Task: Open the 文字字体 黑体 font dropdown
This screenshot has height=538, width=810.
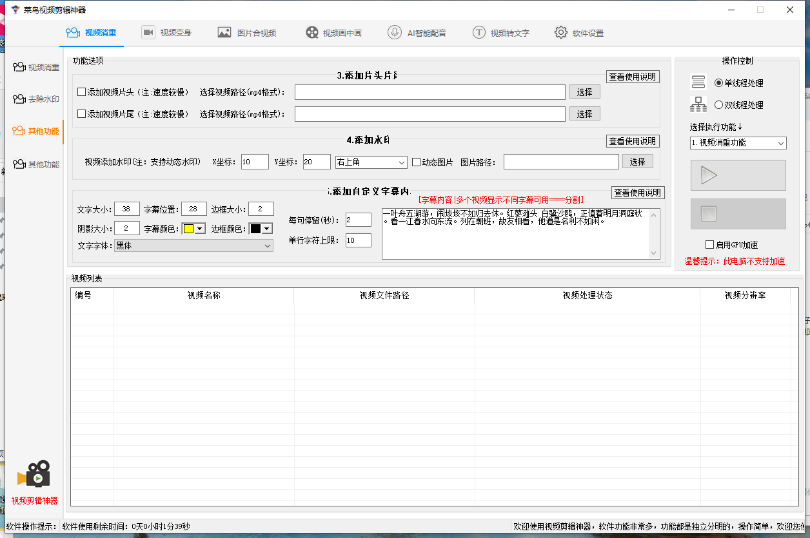Action: [x=193, y=245]
